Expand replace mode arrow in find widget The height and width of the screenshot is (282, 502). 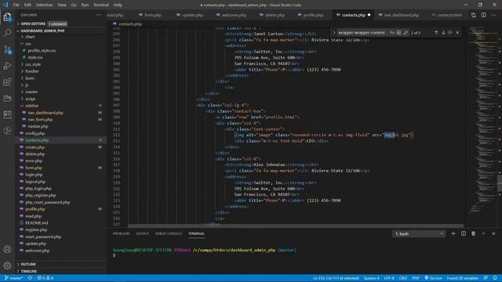(x=334, y=33)
